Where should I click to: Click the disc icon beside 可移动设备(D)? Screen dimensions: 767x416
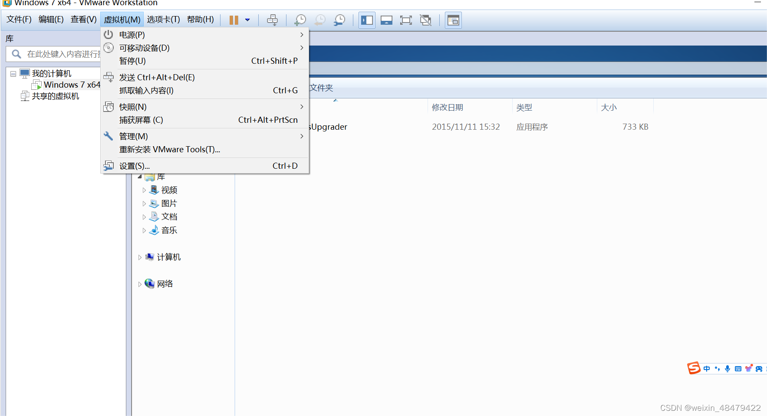point(109,47)
